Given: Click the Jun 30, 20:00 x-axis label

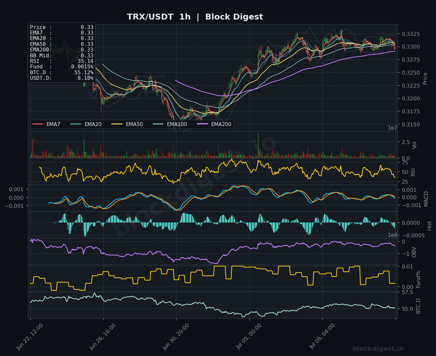Looking at the screenshot, I should [176, 336].
